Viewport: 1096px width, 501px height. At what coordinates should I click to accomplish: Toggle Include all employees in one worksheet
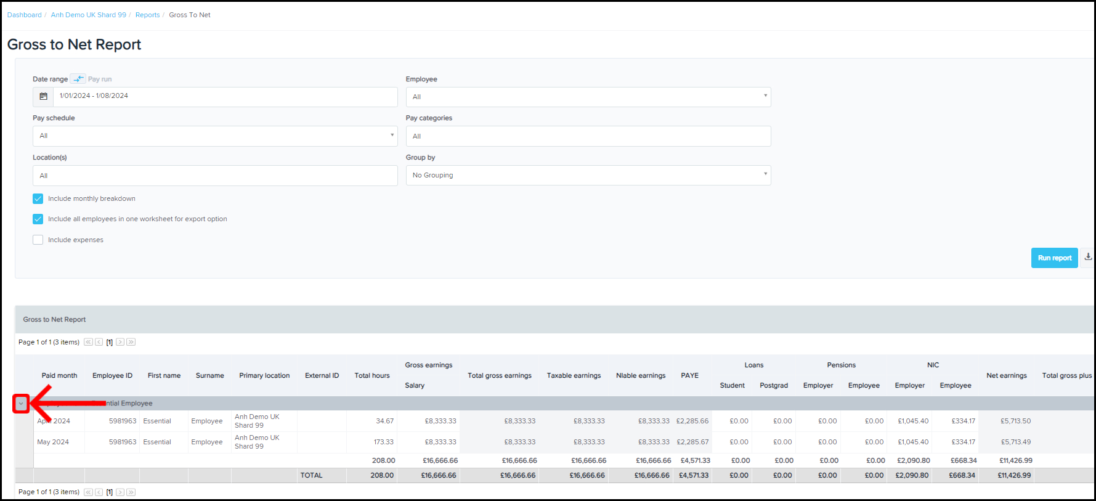(x=38, y=219)
